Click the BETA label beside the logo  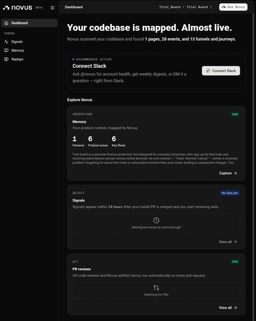coord(39,8)
